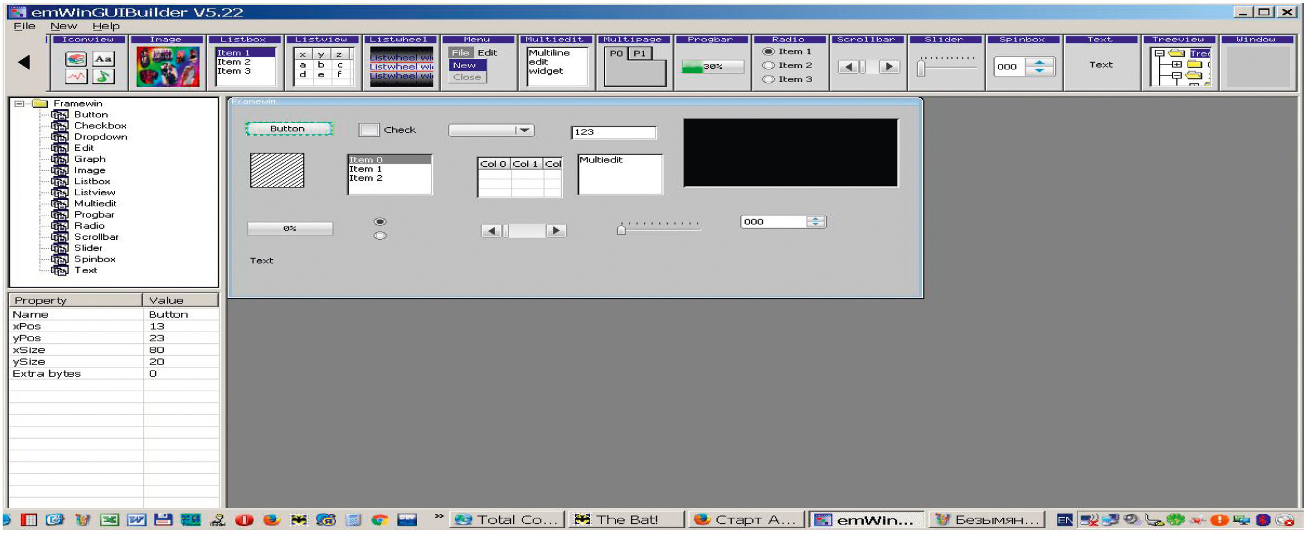Toggle the Check checkbox in Framewin

[x=369, y=130]
